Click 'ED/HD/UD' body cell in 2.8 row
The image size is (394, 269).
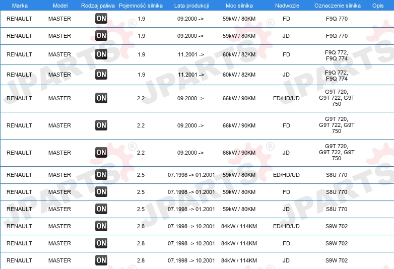[286, 226]
